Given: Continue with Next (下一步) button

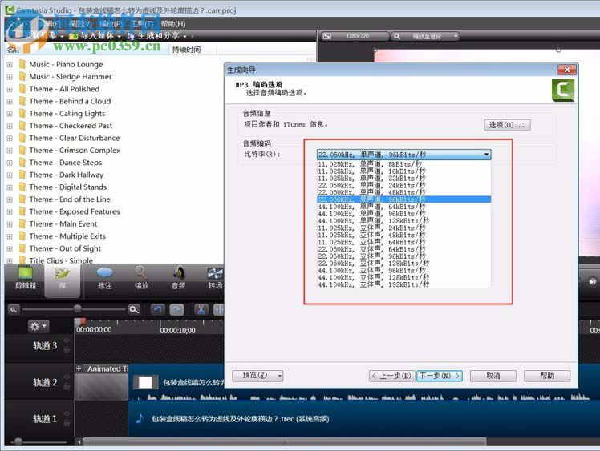Looking at the screenshot, I should (x=440, y=376).
